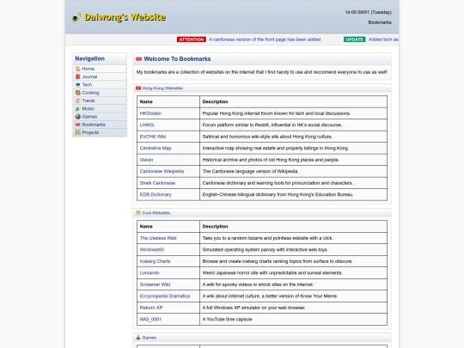
Task: Open the Gwulo link
Action: 146,160
